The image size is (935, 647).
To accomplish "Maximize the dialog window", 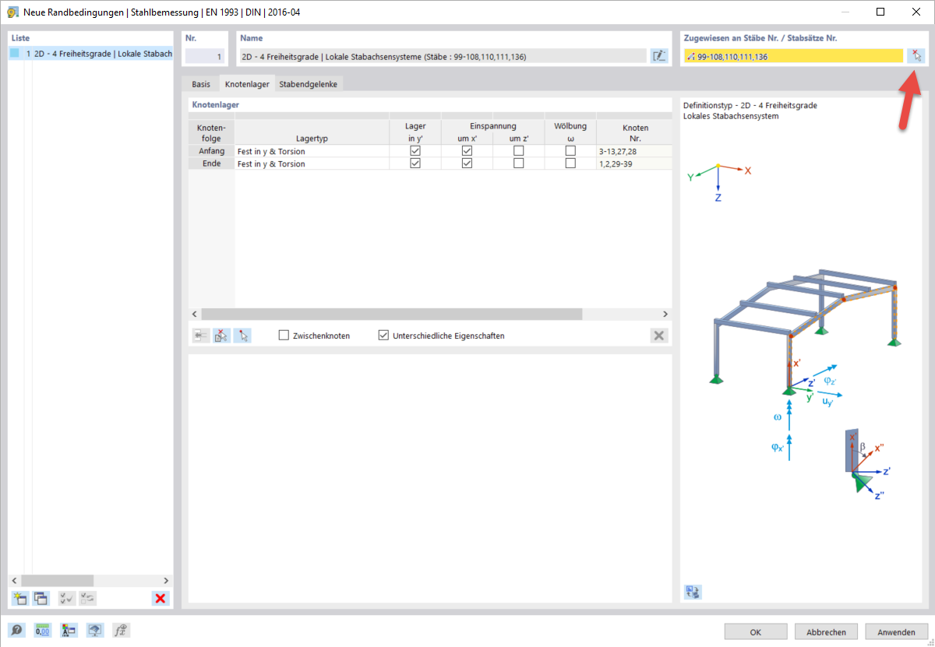I will 880,12.
